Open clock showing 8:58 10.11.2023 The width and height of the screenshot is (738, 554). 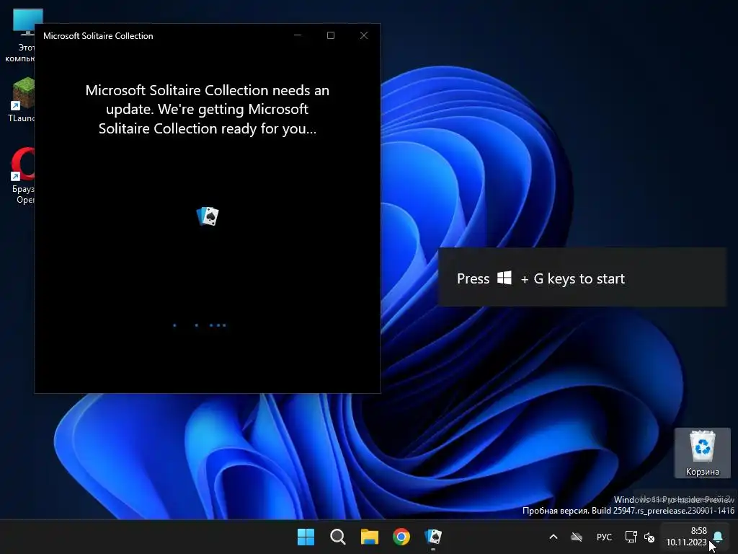click(686, 537)
